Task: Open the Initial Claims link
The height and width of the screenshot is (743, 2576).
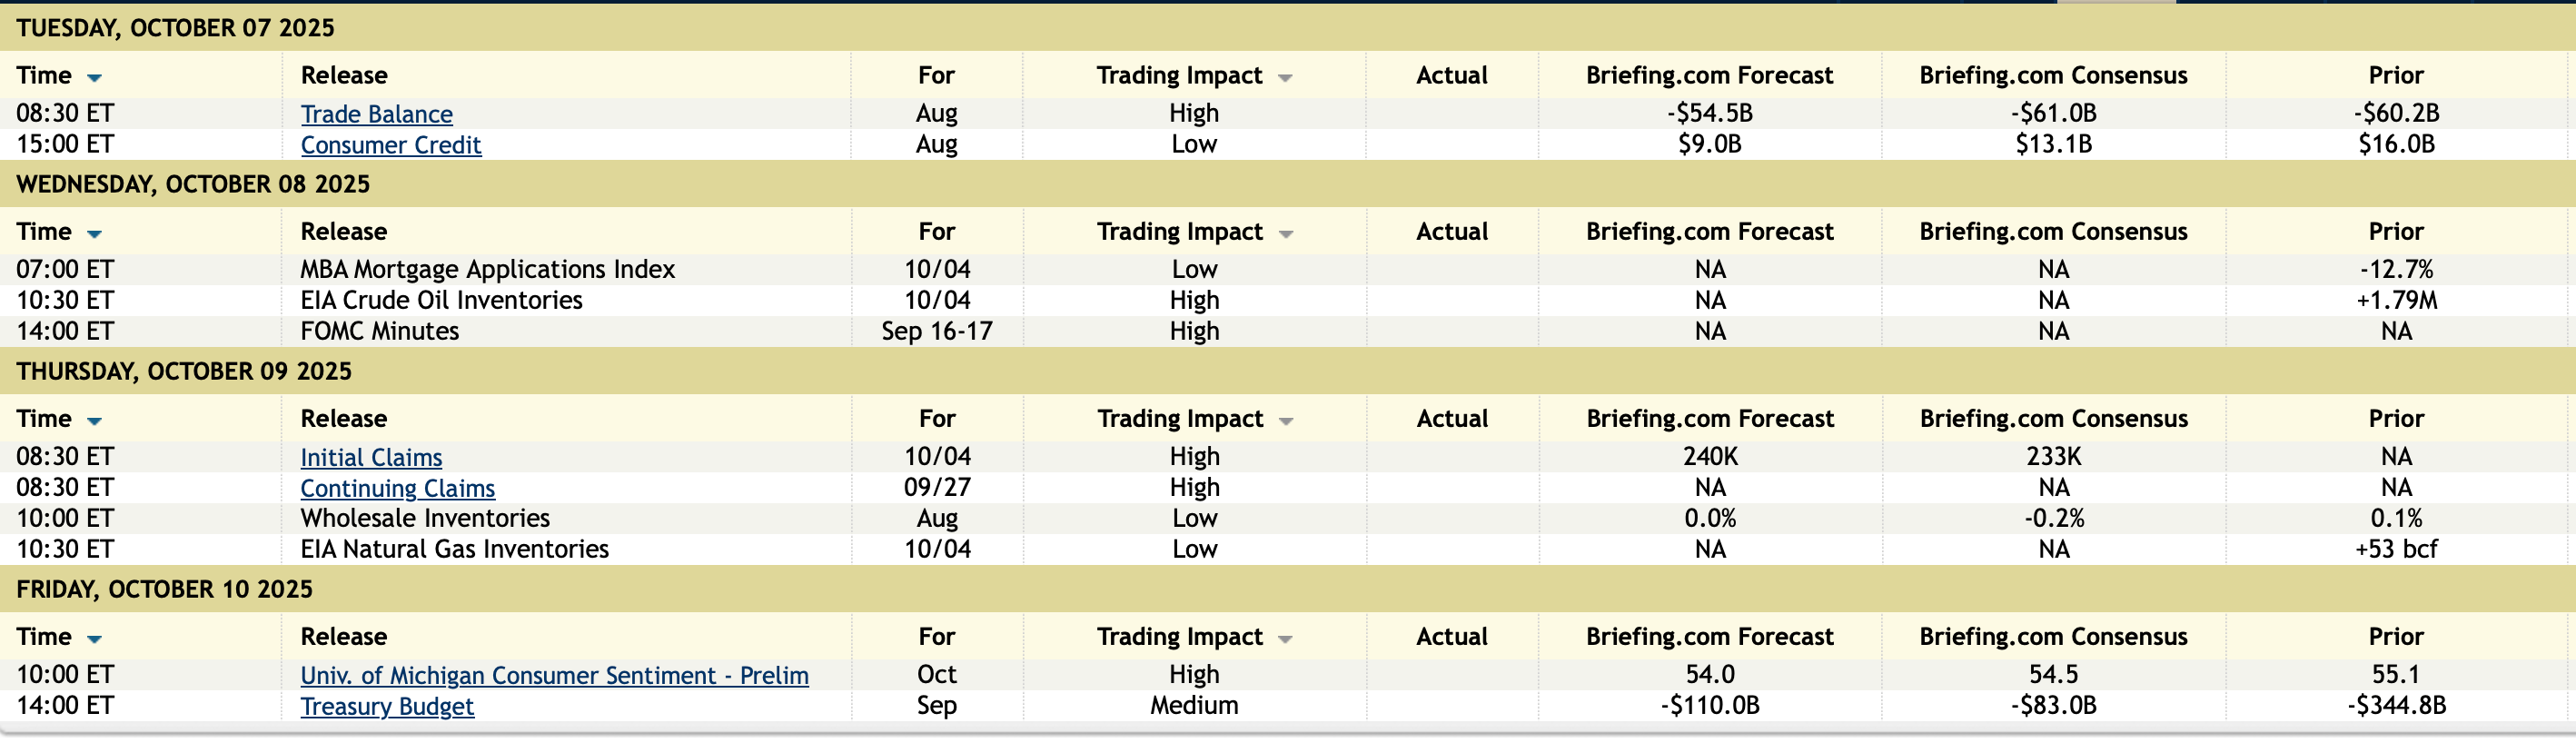Action: (x=371, y=457)
